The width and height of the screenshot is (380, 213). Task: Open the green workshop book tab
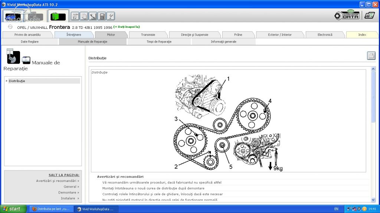click(x=58, y=16)
